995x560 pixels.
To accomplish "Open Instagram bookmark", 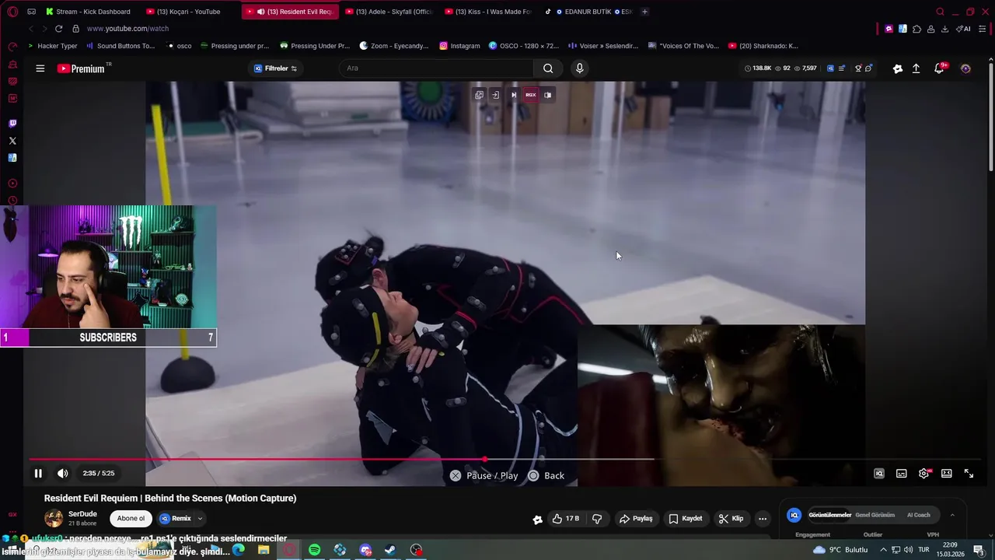I will (459, 46).
